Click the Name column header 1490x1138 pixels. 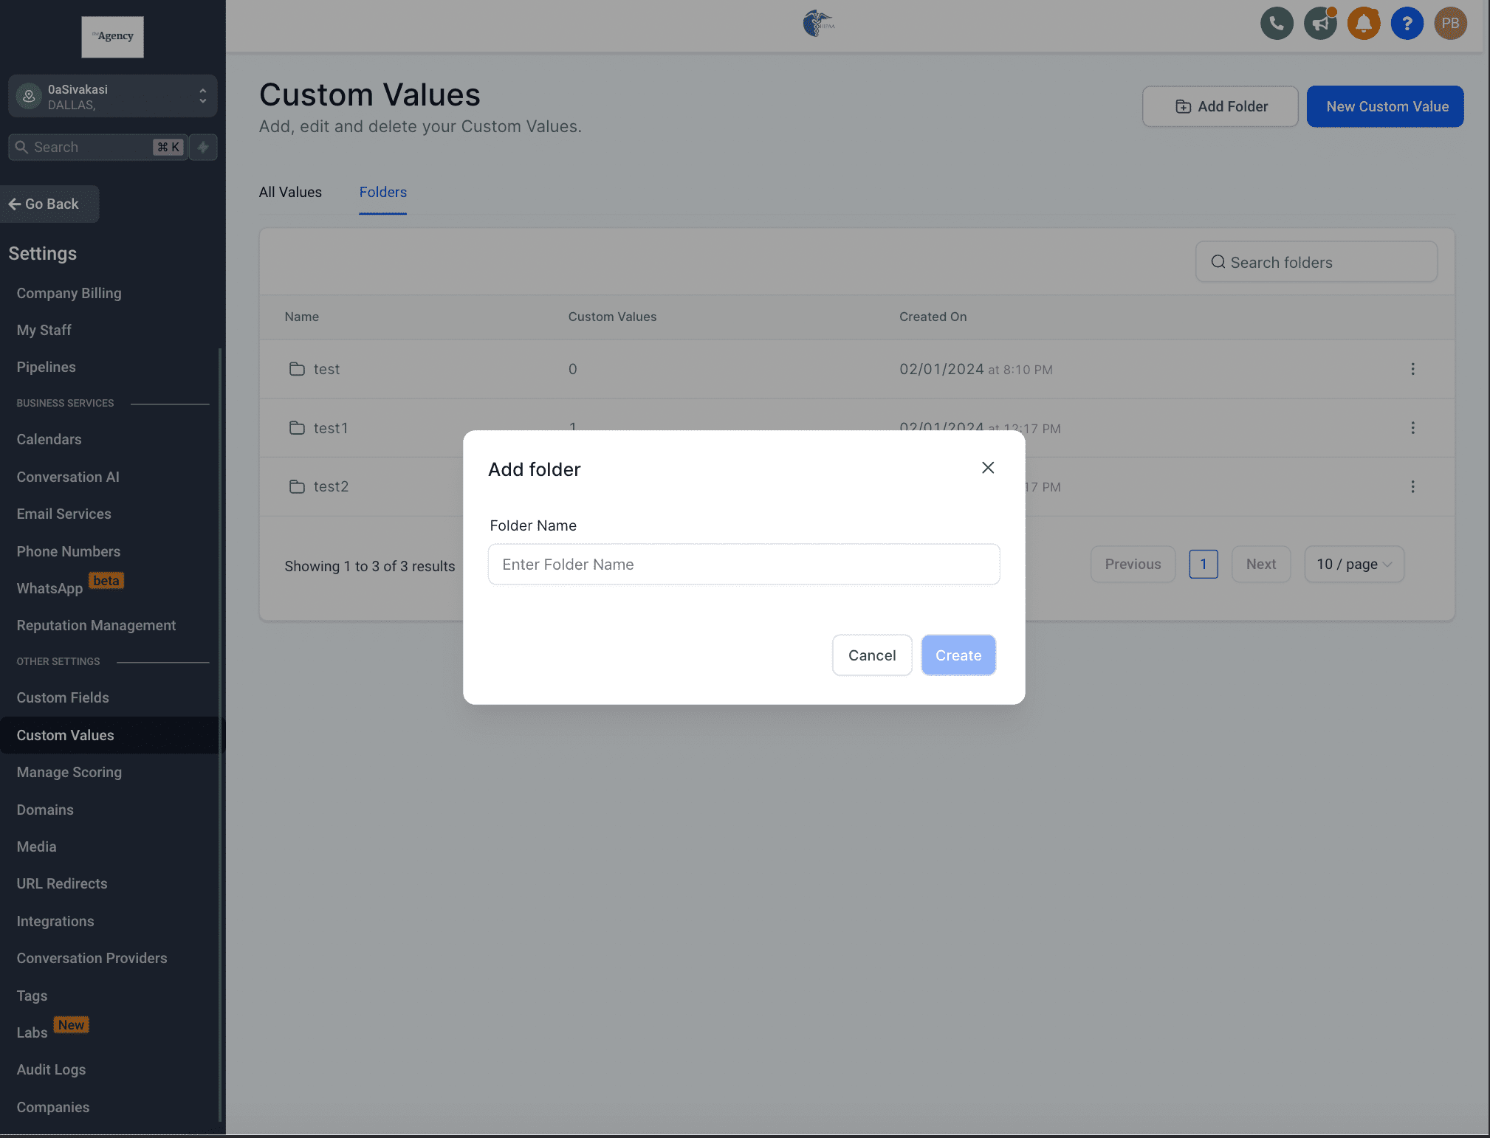[301, 317]
